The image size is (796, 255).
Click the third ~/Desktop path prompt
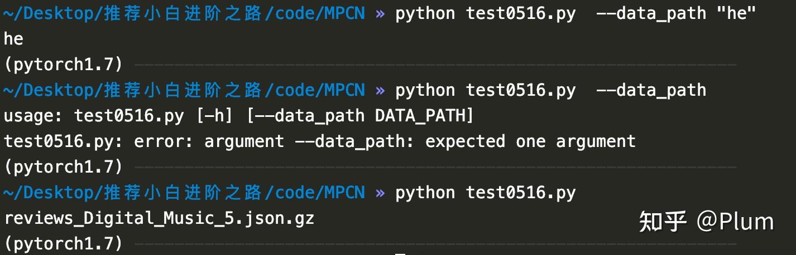click(184, 193)
